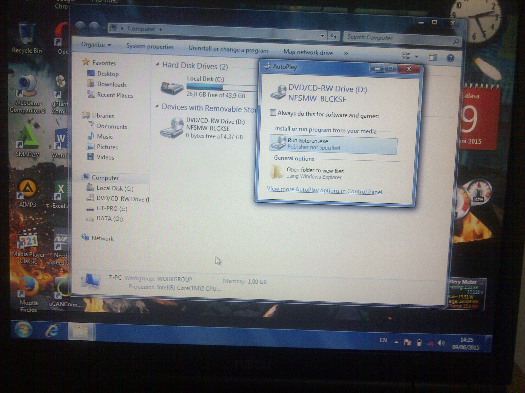Screen dimensions: 525x393
Task: Select DATA (O:) drive in tree
Action: coord(105,219)
